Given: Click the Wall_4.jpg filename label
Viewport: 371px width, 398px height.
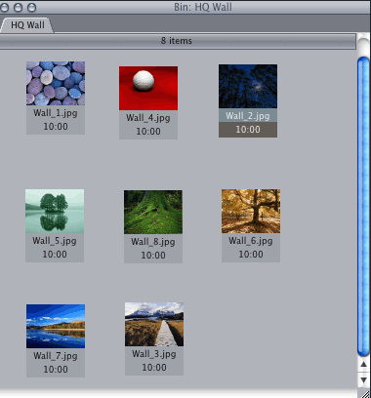Looking at the screenshot, I should [148, 118].
